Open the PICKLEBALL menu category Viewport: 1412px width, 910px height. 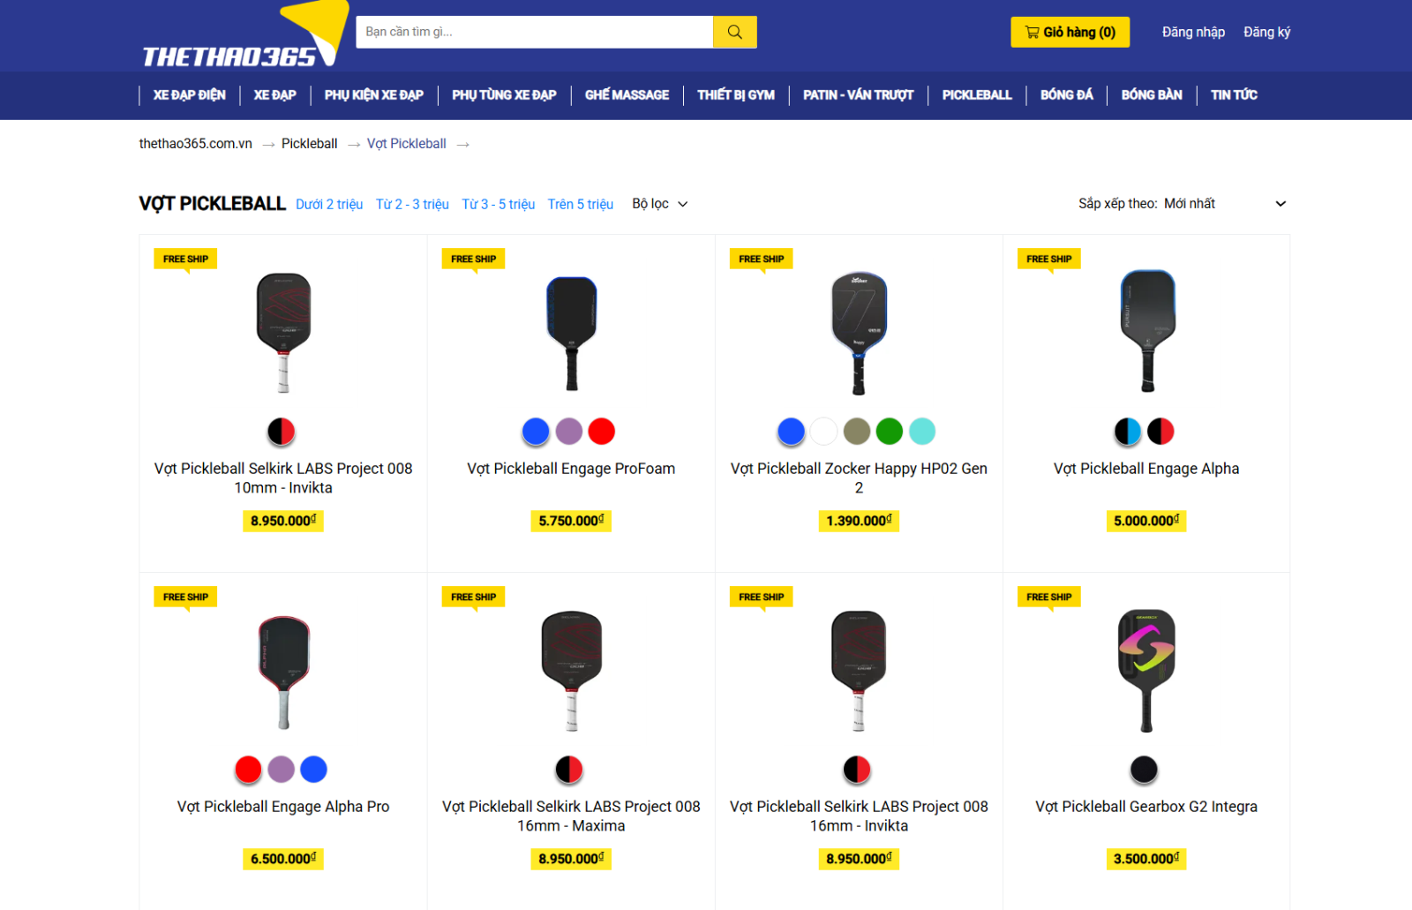click(977, 94)
